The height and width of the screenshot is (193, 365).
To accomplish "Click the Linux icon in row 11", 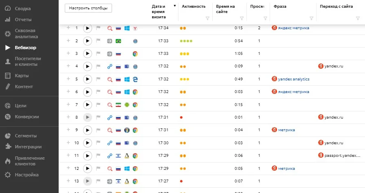I will point(127,156).
